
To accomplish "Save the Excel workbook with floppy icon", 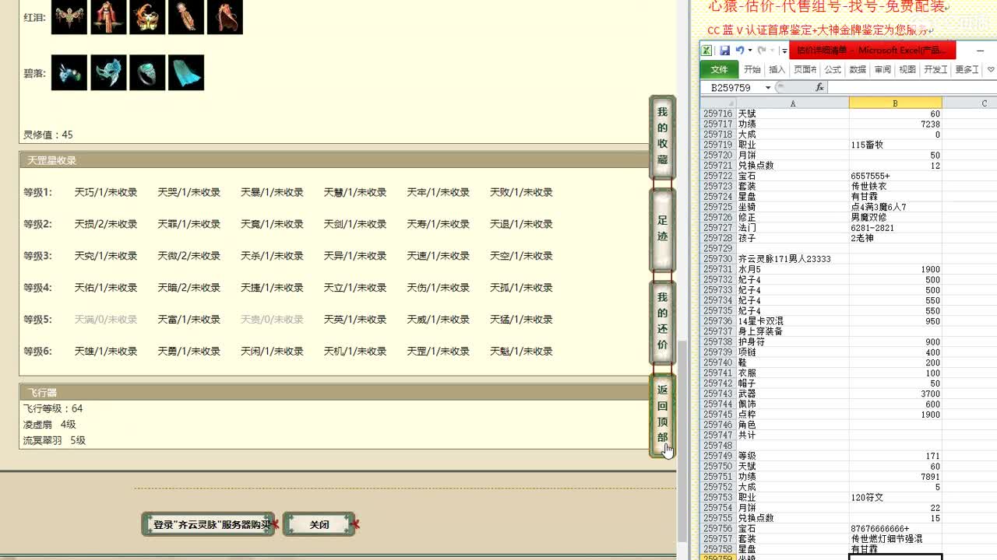I will click(724, 51).
